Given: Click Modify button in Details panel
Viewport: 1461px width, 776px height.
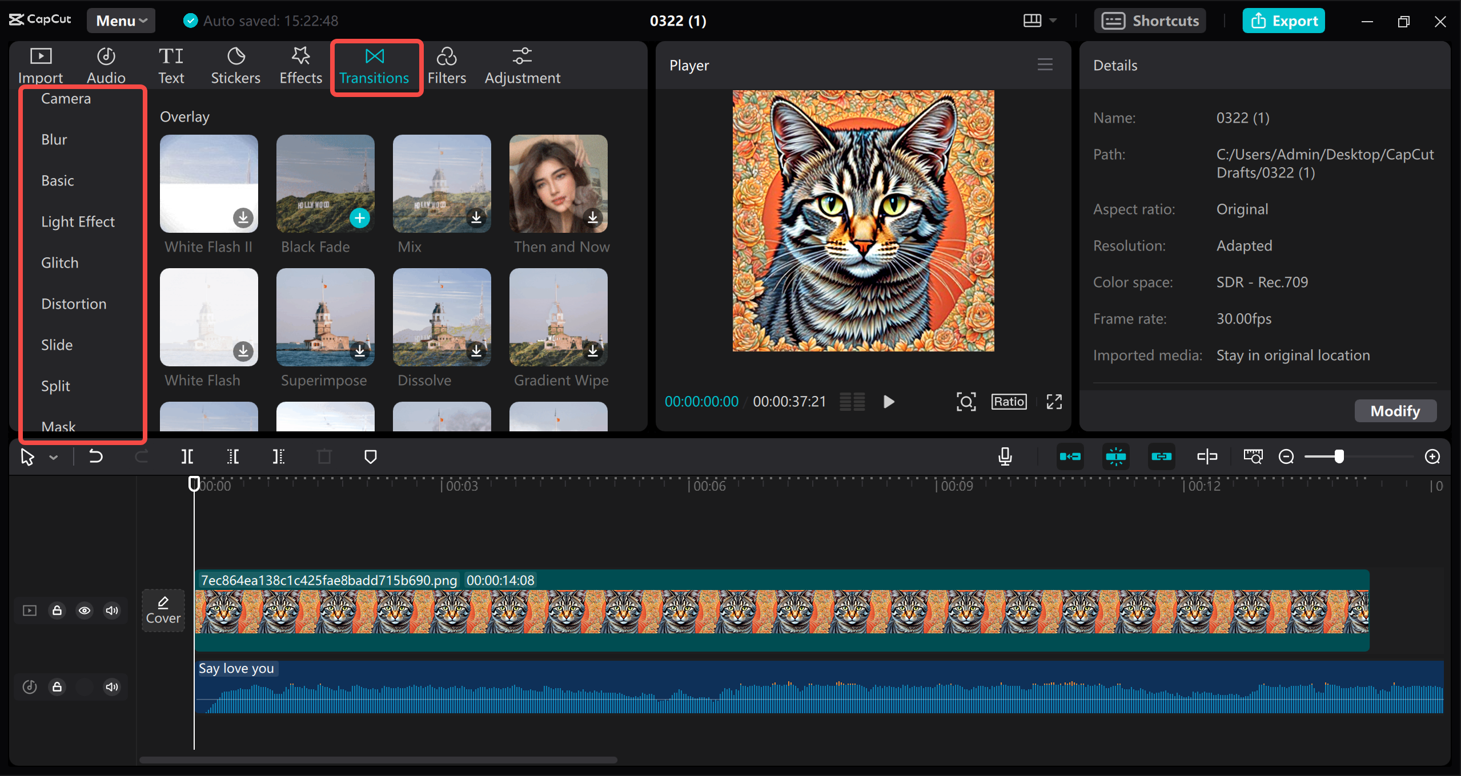Looking at the screenshot, I should [x=1394, y=410].
